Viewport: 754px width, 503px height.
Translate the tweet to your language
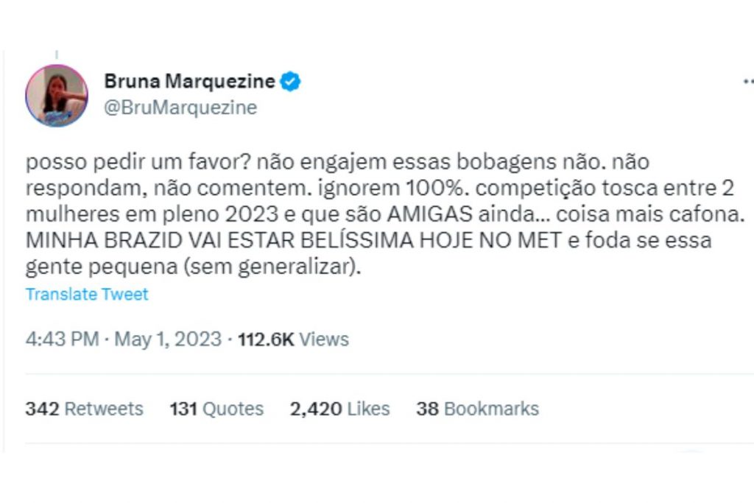tap(87, 294)
